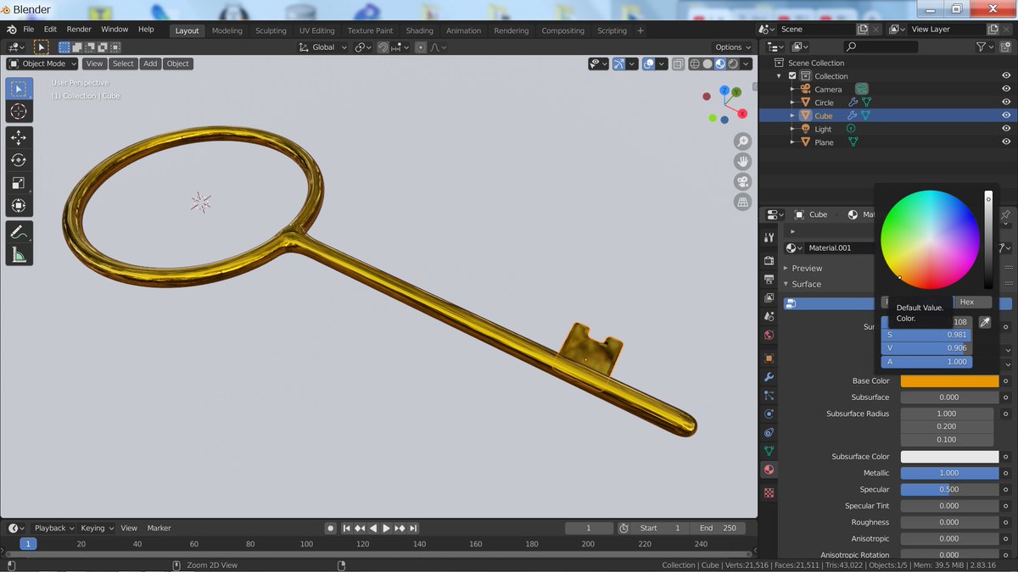Open the Global transform orientation dropdown
Image resolution: width=1018 pixels, height=572 pixels.
[323, 47]
